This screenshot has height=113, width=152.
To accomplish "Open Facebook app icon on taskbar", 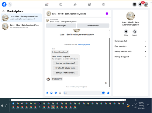I will point(13,104).
